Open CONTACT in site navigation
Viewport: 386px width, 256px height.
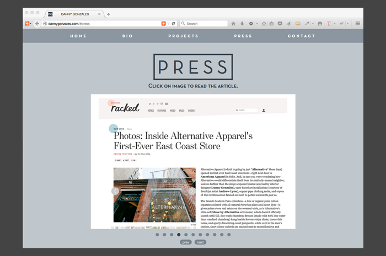(301, 36)
